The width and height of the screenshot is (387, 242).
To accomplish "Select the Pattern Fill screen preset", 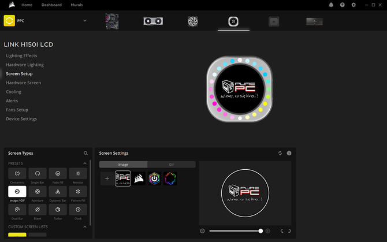I will tap(78, 191).
